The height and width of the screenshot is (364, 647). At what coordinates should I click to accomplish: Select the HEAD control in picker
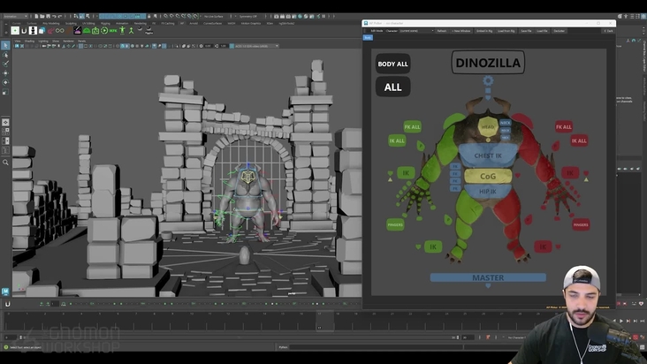pos(488,127)
